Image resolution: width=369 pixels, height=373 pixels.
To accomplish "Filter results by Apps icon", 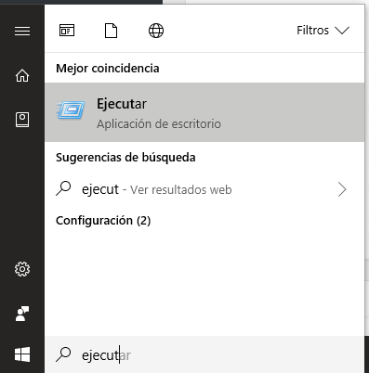I will click(67, 31).
